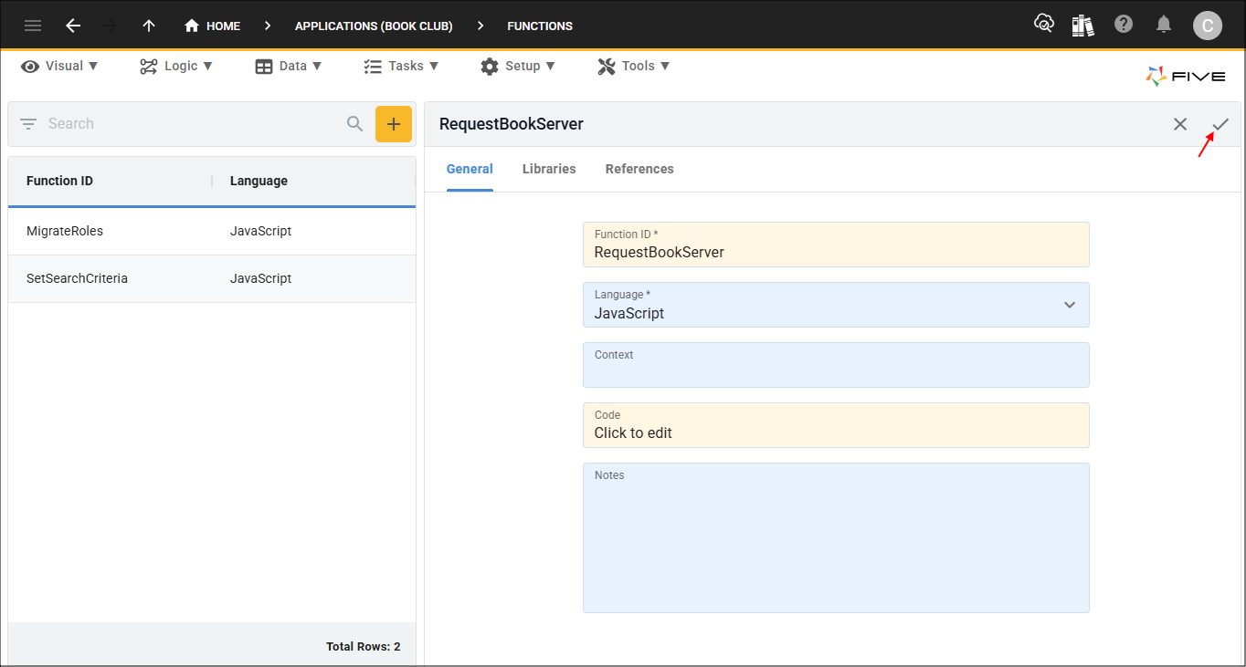Open the Tools menu
Screen dimensions: 1246x667
(634, 66)
